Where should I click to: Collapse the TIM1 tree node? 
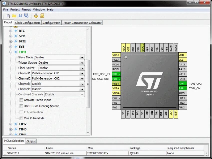(x=11, y=52)
